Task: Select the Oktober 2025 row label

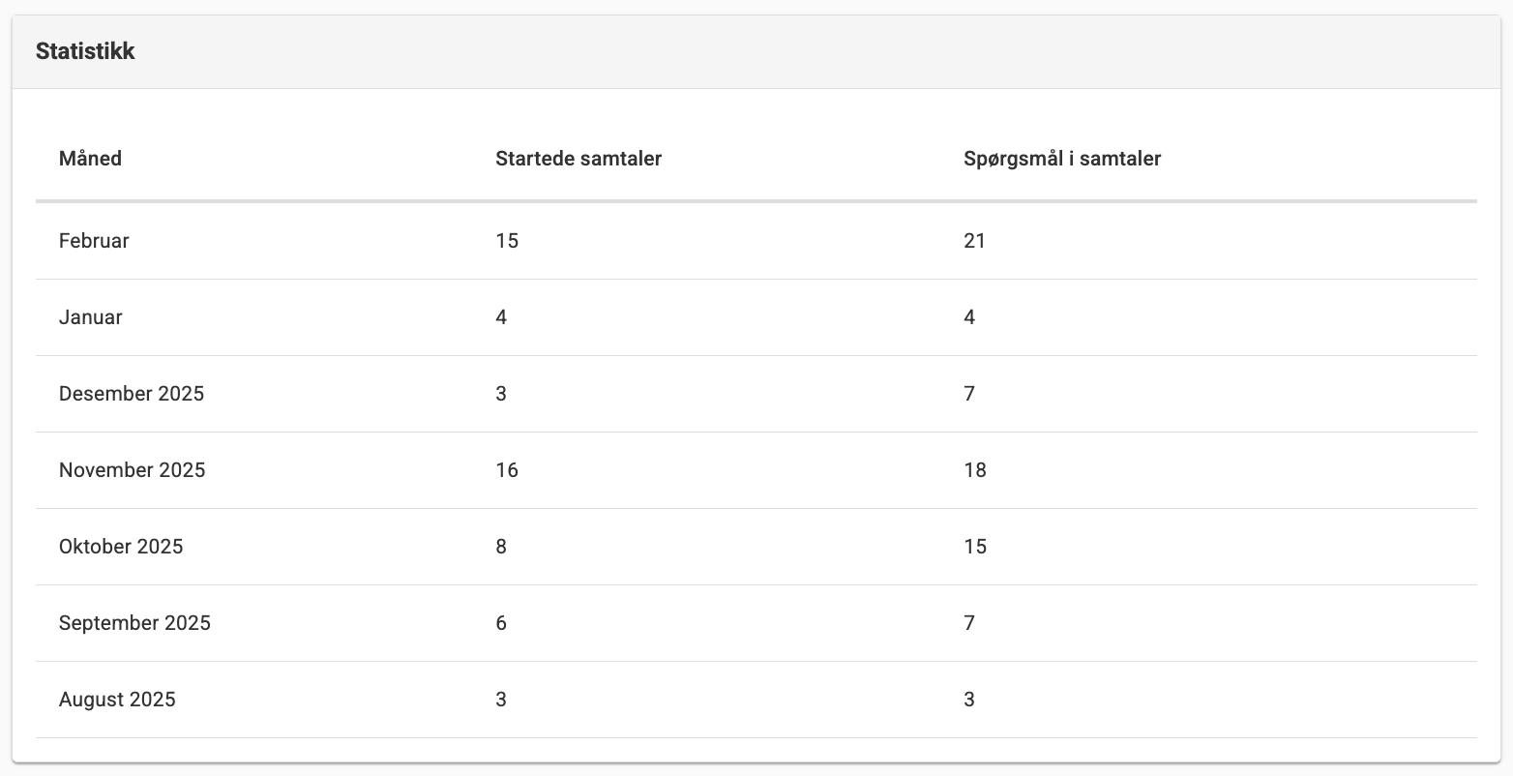Action: (x=121, y=547)
